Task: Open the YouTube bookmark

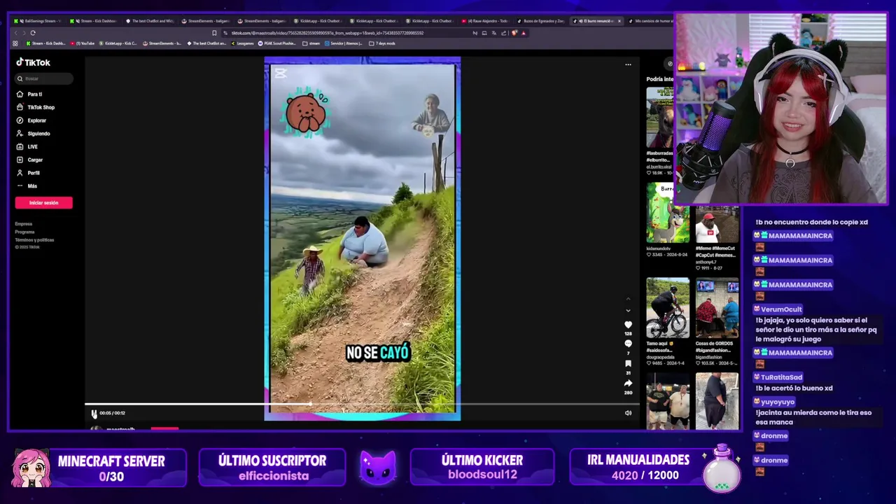Action: click(x=83, y=43)
